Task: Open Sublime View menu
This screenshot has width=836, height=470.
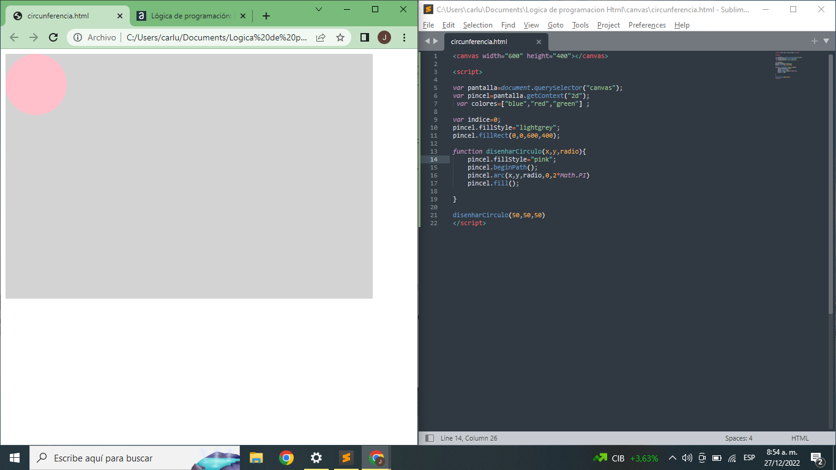Action: (x=531, y=25)
